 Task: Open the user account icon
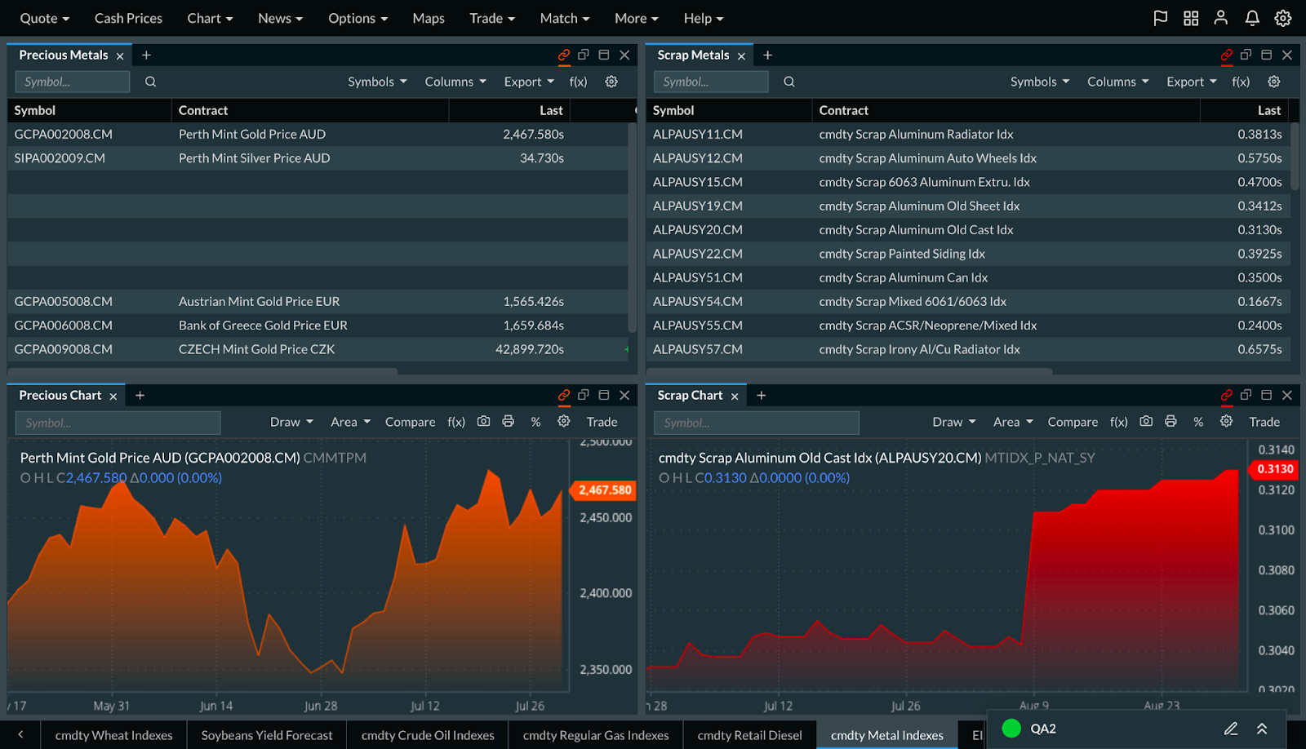1221,18
